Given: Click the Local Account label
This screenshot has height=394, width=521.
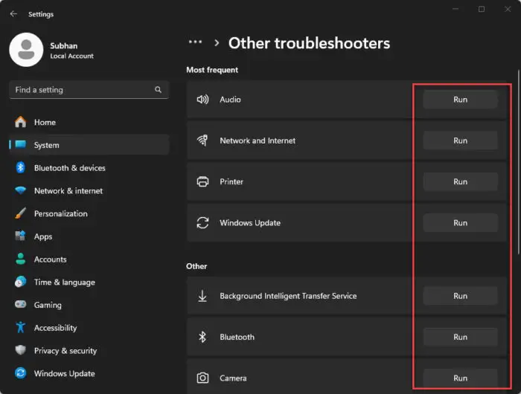Looking at the screenshot, I should coord(71,56).
